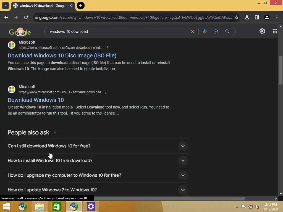
Task: Expand 'How do I update Windows 7 to Windows 10?'
Action: click(98, 190)
